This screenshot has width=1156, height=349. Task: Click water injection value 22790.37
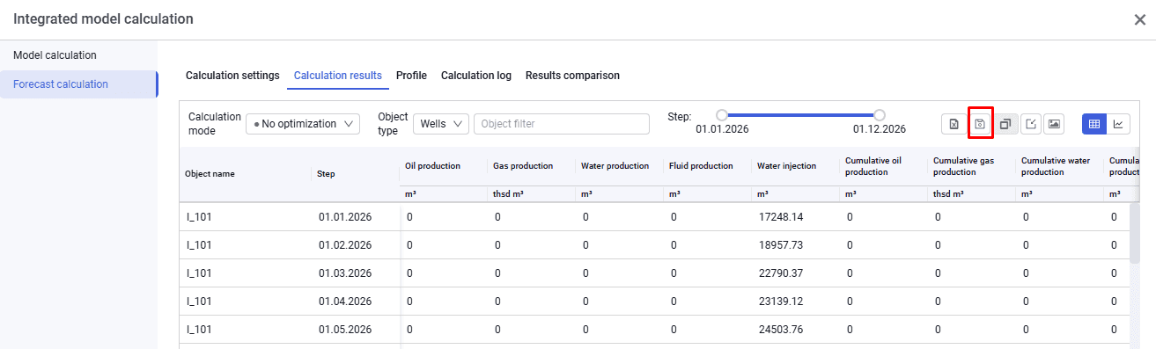tap(780, 273)
